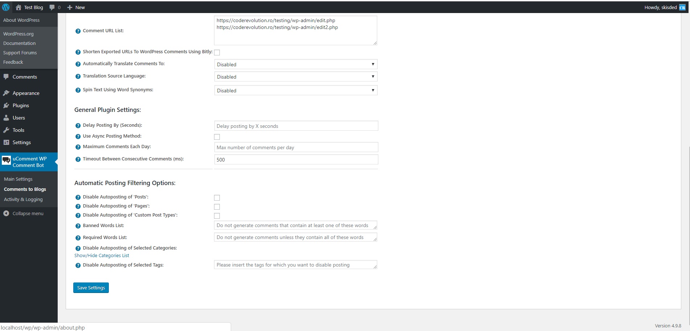Viewport: 690px width, 331px height.
Task: Click the Save Settings button
Action: coord(91,288)
